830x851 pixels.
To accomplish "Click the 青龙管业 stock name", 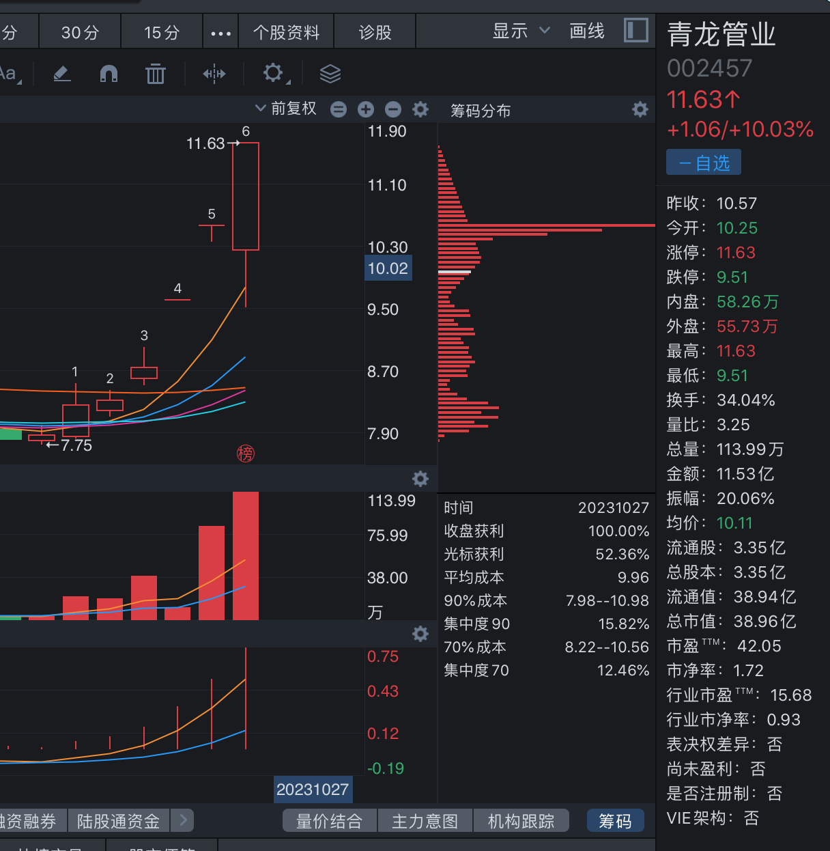I will tap(721, 34).
